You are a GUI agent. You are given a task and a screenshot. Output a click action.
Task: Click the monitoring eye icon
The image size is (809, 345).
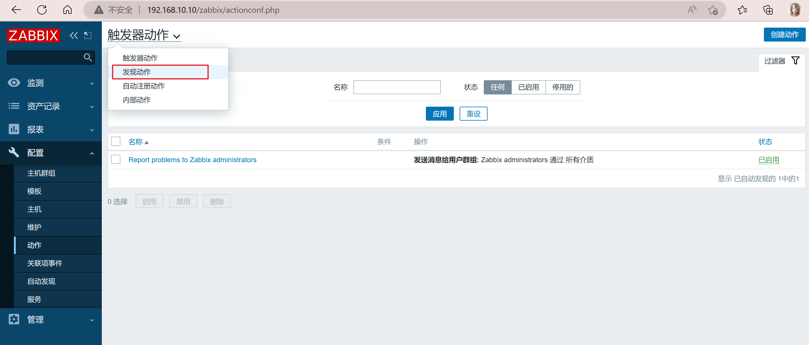tap(14, 83)
